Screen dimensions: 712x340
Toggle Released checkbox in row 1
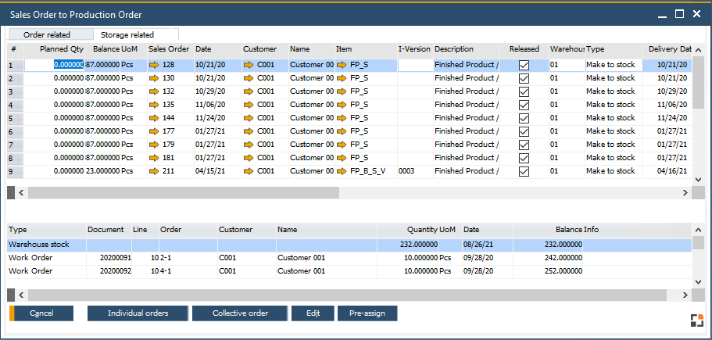pyautogui.click(x=524, y=66)
